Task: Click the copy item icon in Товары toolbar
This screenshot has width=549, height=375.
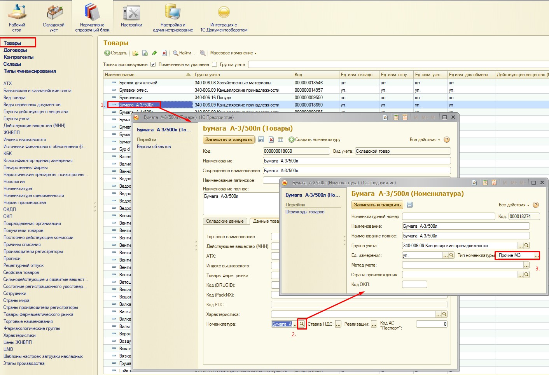Action: pyautogui.click(x=145, y=53)
